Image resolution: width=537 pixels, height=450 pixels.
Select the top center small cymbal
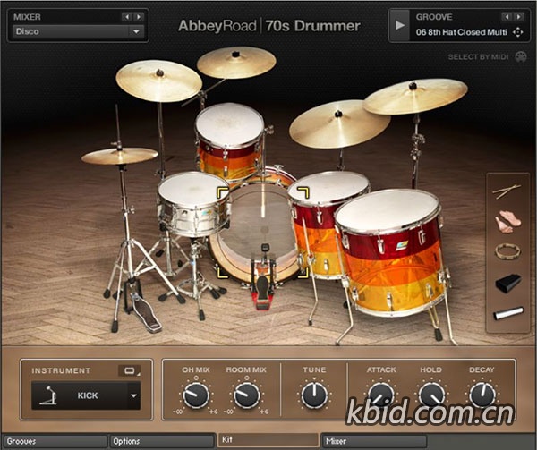[236, 63]
